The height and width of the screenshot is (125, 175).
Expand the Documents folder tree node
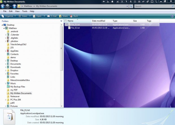(x=6, y=64)
